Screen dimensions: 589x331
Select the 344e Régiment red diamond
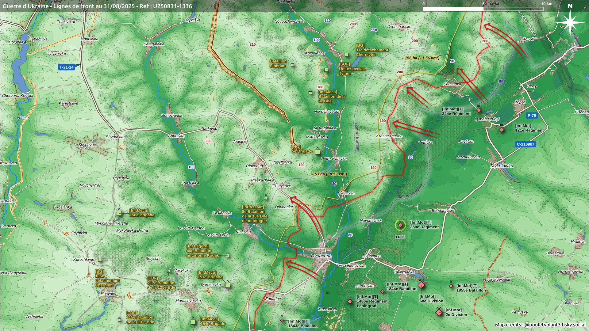pyautogui.click(x=479, y=110)
